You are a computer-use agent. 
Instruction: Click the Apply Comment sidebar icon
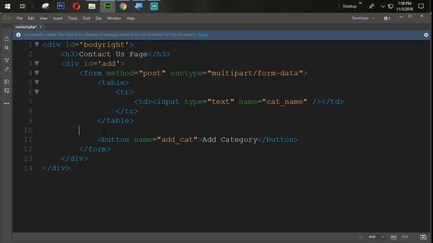click(x=7, y=82)
